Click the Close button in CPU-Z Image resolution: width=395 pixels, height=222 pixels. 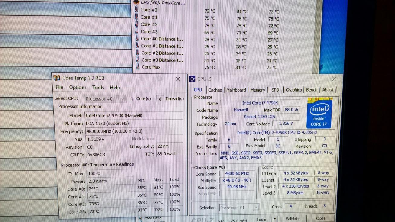click(321, 218)
